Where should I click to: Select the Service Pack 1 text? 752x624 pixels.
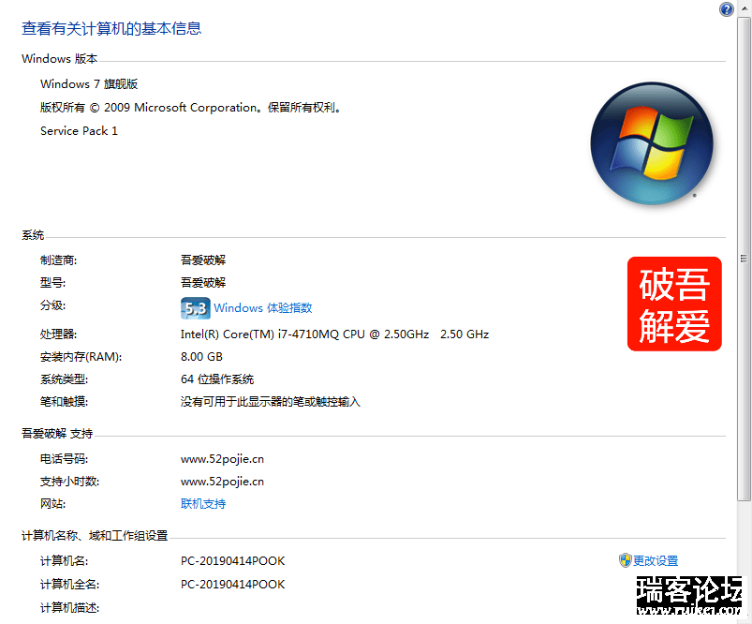tap(79, 131)
